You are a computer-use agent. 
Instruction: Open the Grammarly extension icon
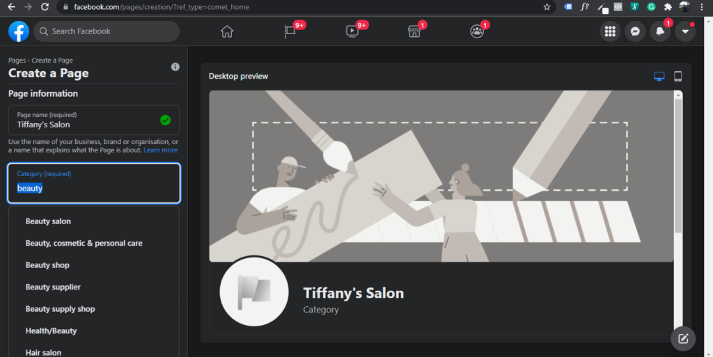click(651, 7)
